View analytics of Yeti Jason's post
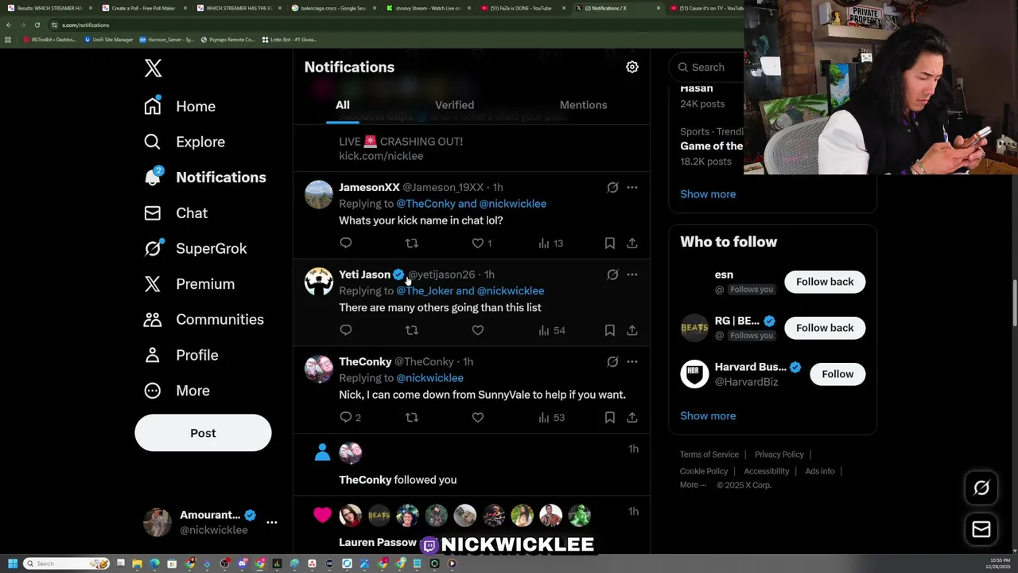This screenshot has width=1018, height=573. pos(551,330)
